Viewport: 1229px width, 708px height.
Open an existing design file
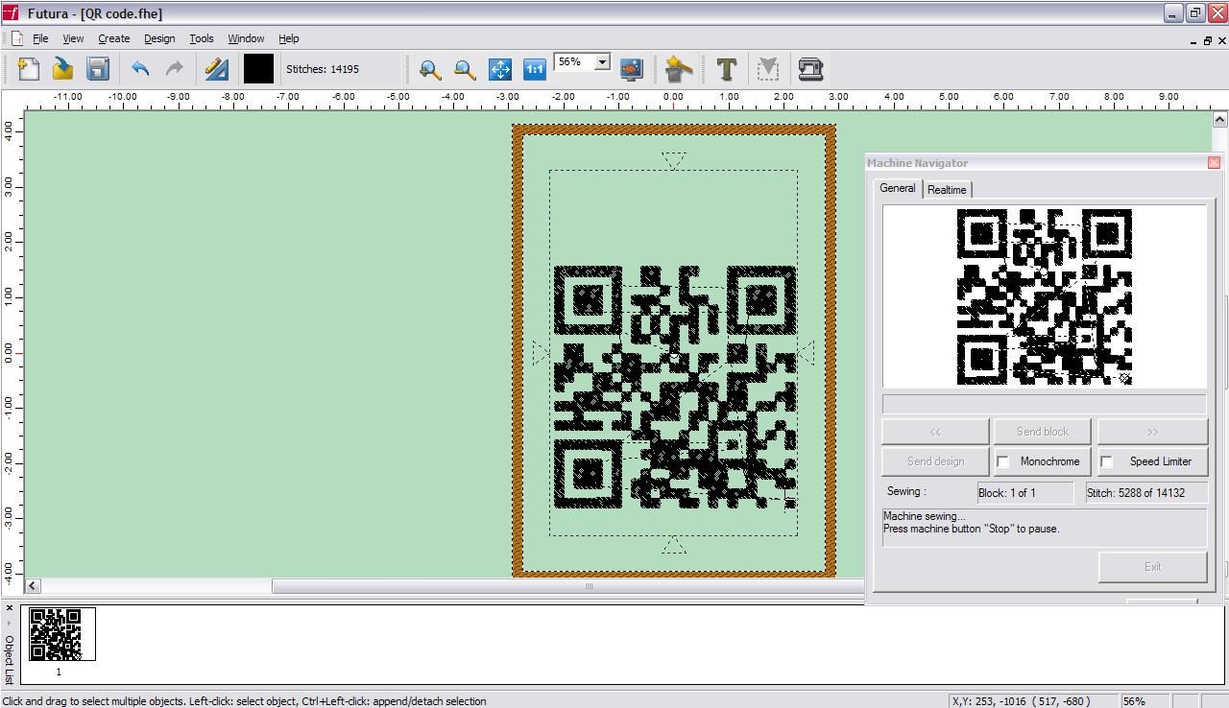[x=63, y=68]
